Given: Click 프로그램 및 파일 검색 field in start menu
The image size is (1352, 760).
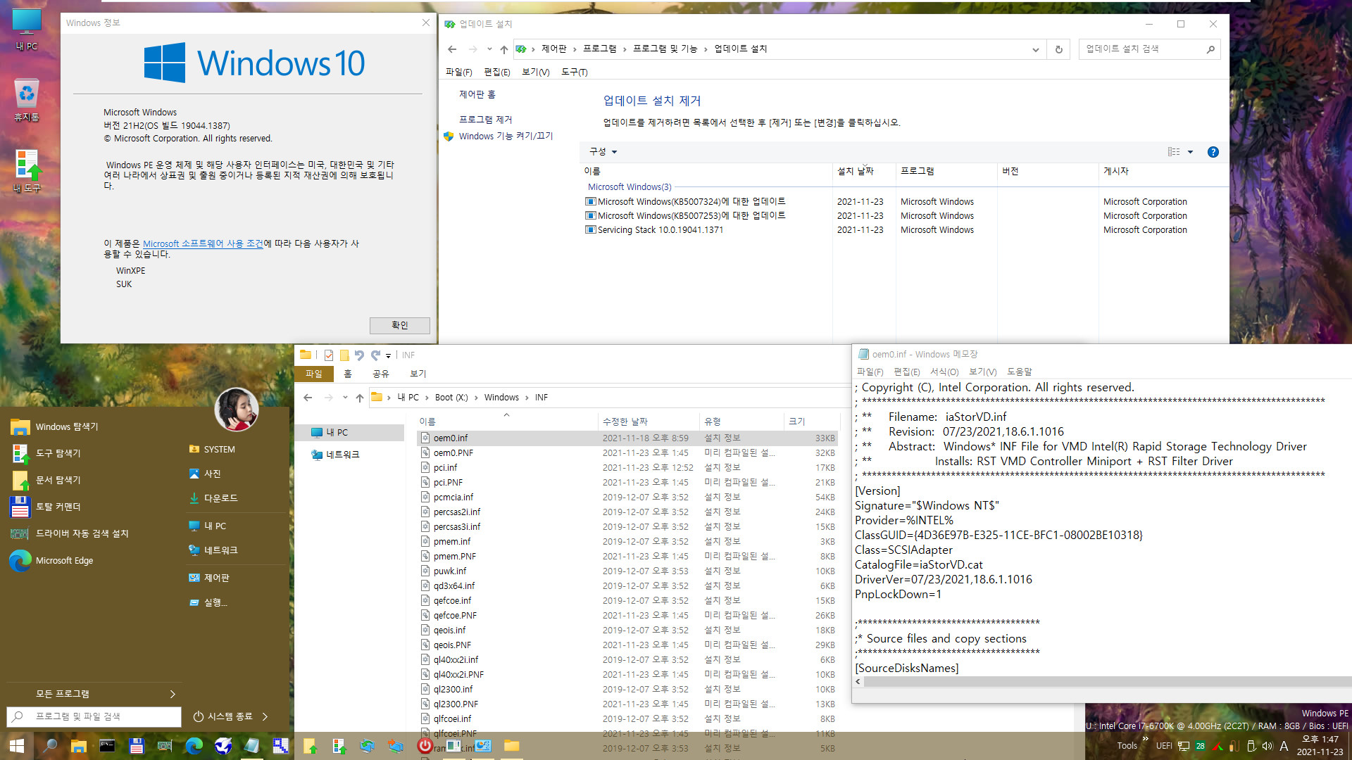Looking at the screenshot, I should coord(94,716).
